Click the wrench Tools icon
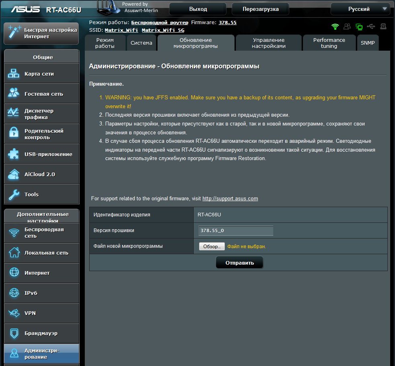Image resolution: width=395 pixels, height=366 pixels. 14,194
